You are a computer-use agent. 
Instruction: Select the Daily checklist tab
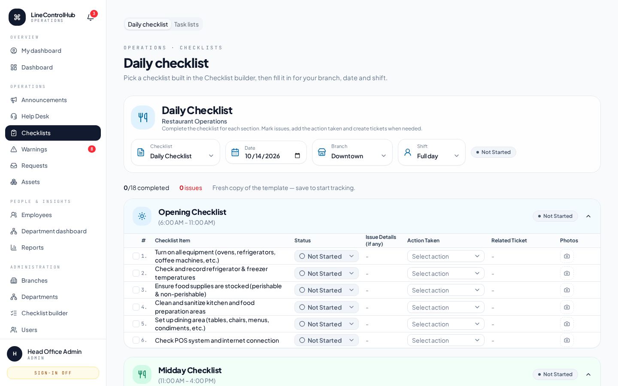pos(148,24)
